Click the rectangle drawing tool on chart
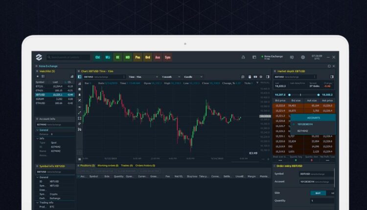This screenshot has width=367, height=210. pyautogui.click(x=80, y=118)
